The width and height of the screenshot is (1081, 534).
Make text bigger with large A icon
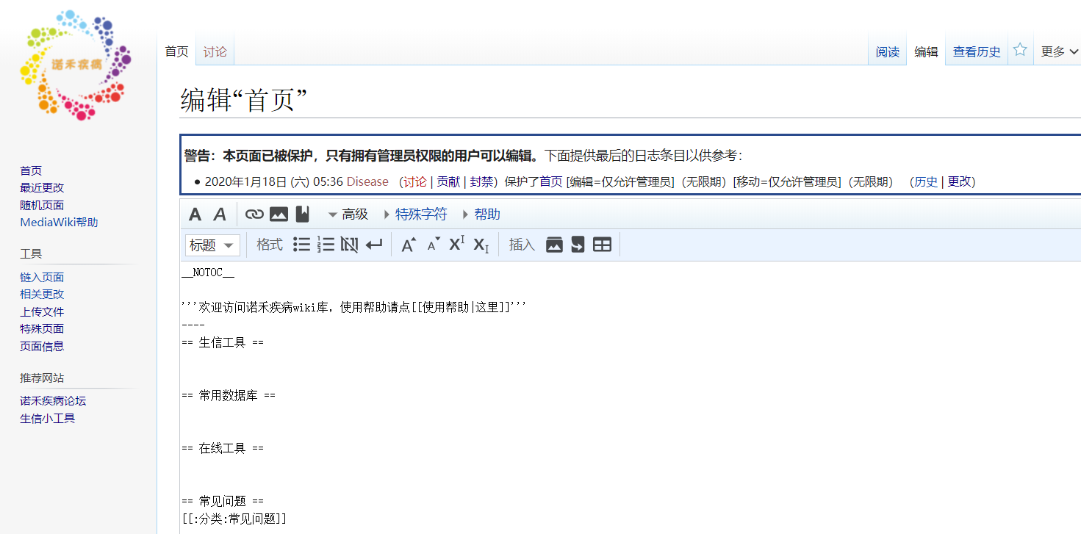pos(409,245)
